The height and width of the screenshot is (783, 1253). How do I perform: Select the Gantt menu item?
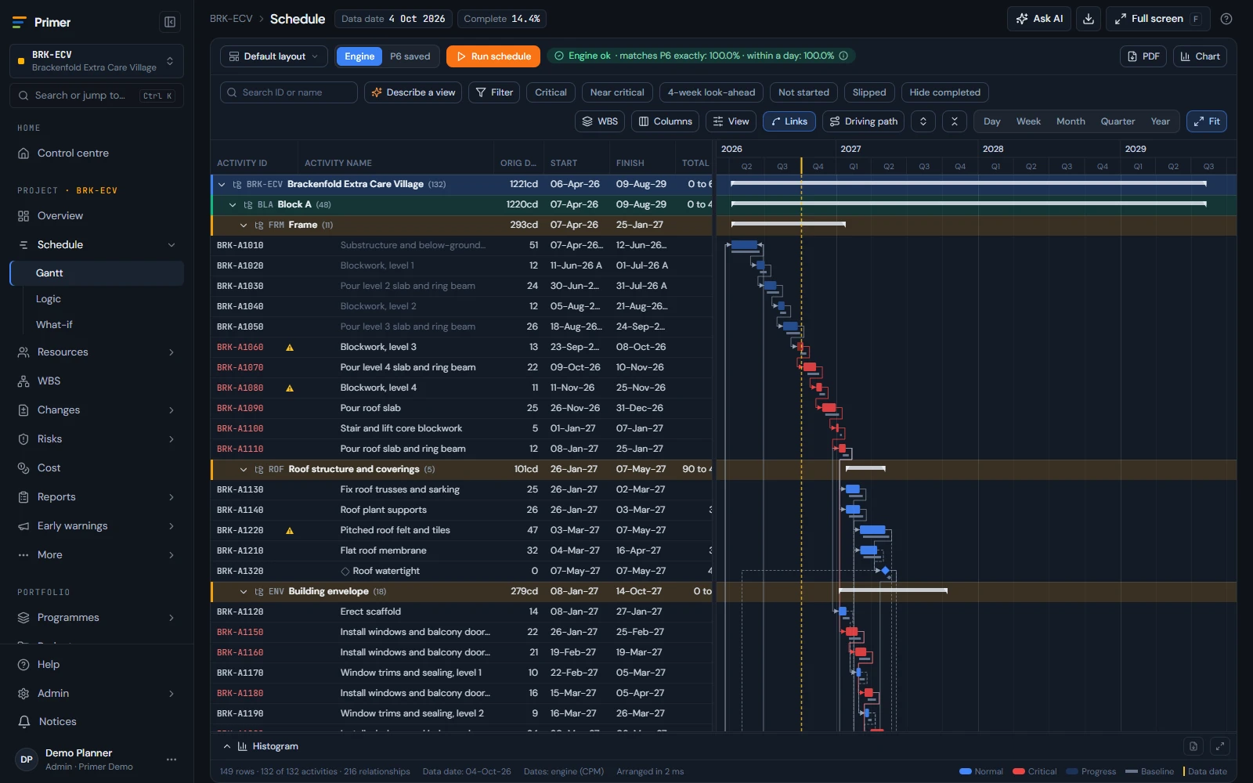[97, 272]
